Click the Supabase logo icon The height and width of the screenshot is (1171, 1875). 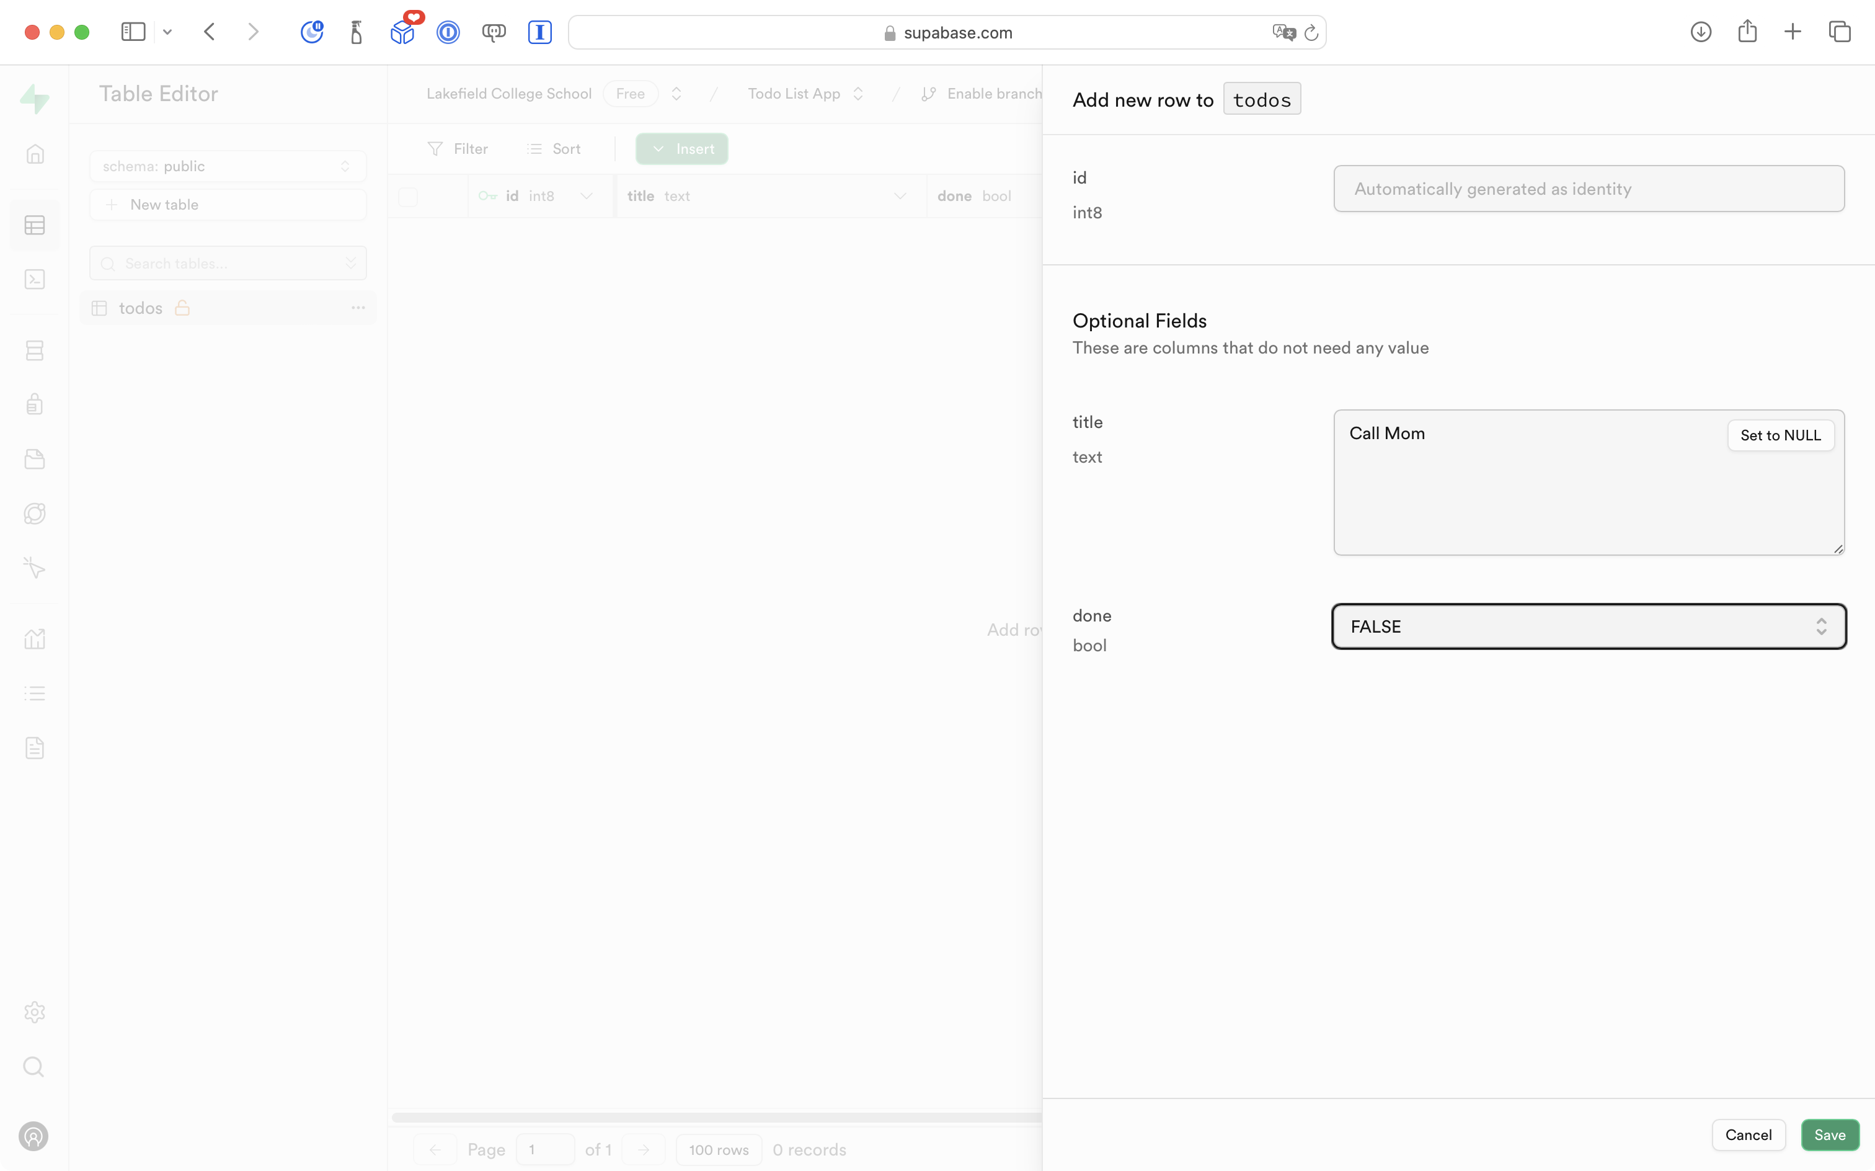[x=35, y=99]
